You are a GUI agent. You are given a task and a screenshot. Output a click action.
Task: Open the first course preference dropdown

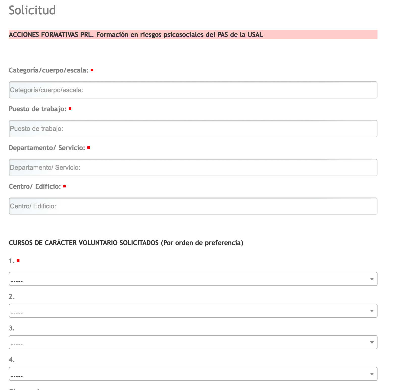click(x=193, y=279)
